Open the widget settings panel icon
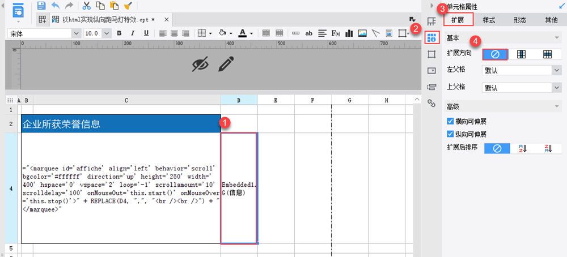The height and width of the screenshot is (257, 567). [x=431, y=71]
